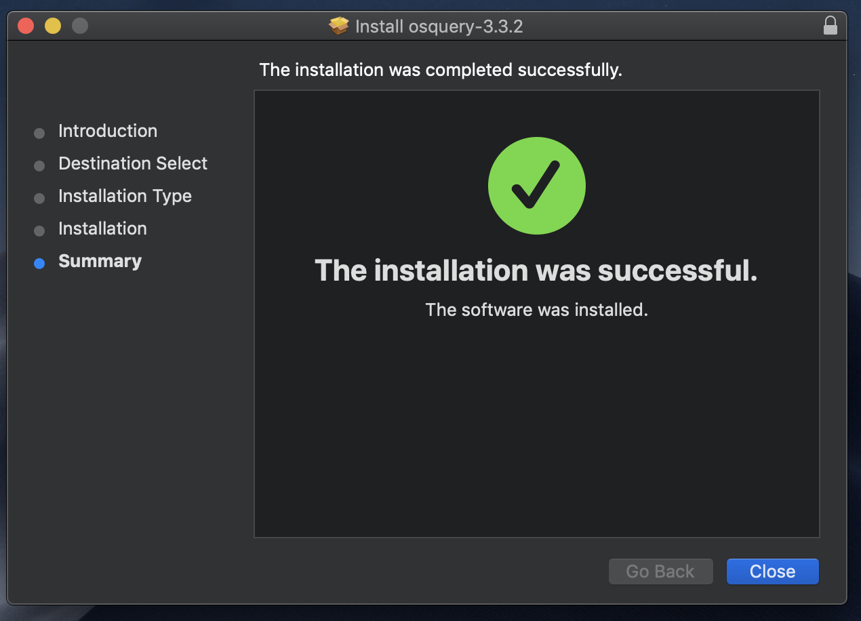Select the Installation Type step in the sidebar
861x621 pixels.
point(125,196)
